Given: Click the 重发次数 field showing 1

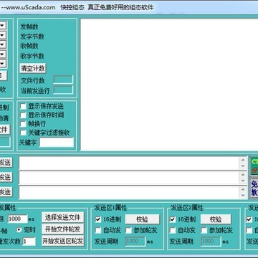Looking at the screenshot, I should coord(29,242).
